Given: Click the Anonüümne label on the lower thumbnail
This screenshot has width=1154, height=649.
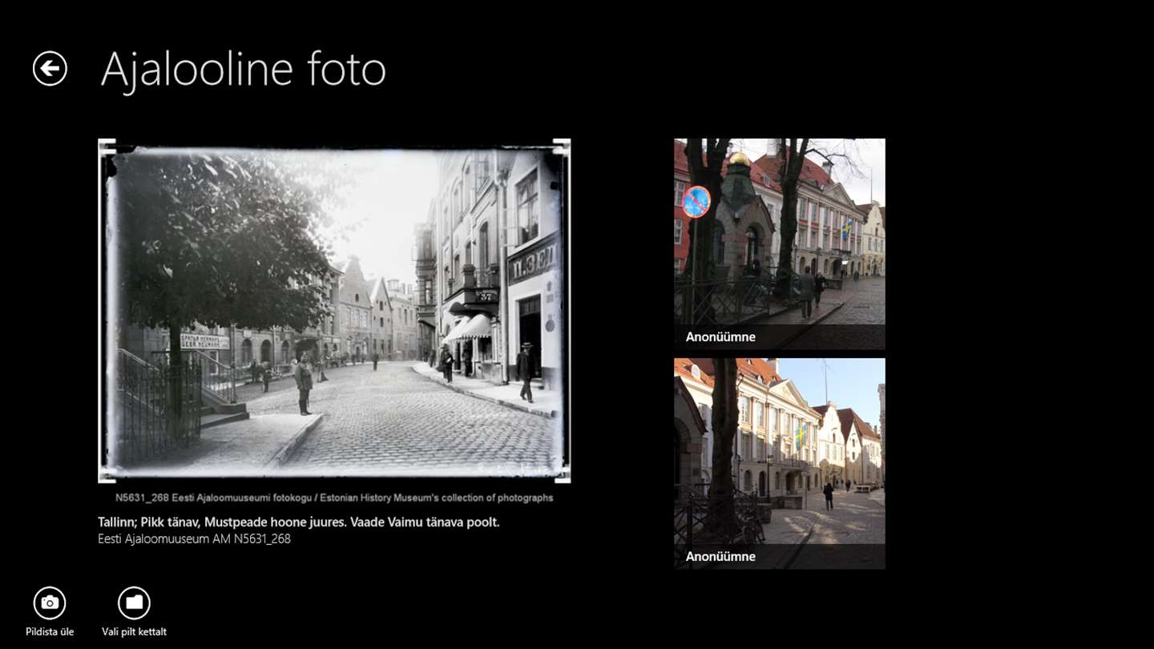Looking at the screenshot, I should coord(720,557).
